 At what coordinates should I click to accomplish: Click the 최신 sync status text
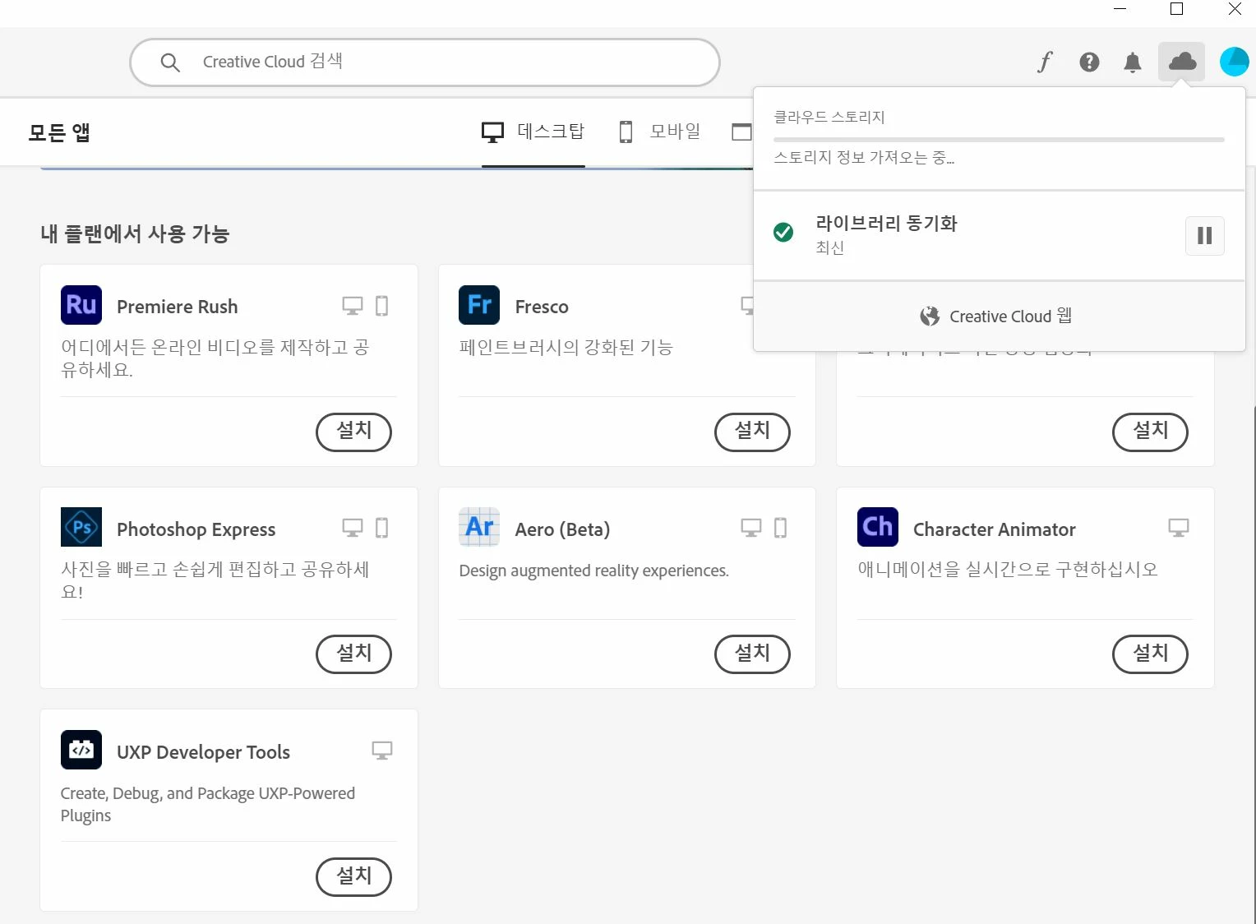tap(830, 247)
